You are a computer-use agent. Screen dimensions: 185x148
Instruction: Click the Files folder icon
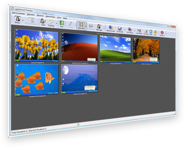[155, 32]
